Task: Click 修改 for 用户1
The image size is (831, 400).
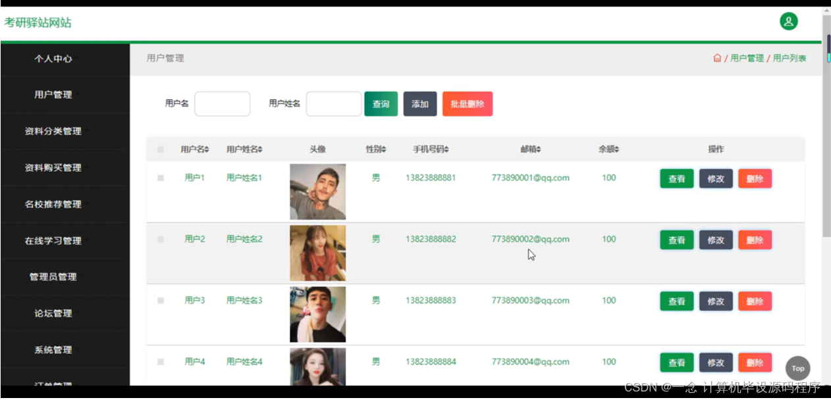Action: (x=716, y=179)
